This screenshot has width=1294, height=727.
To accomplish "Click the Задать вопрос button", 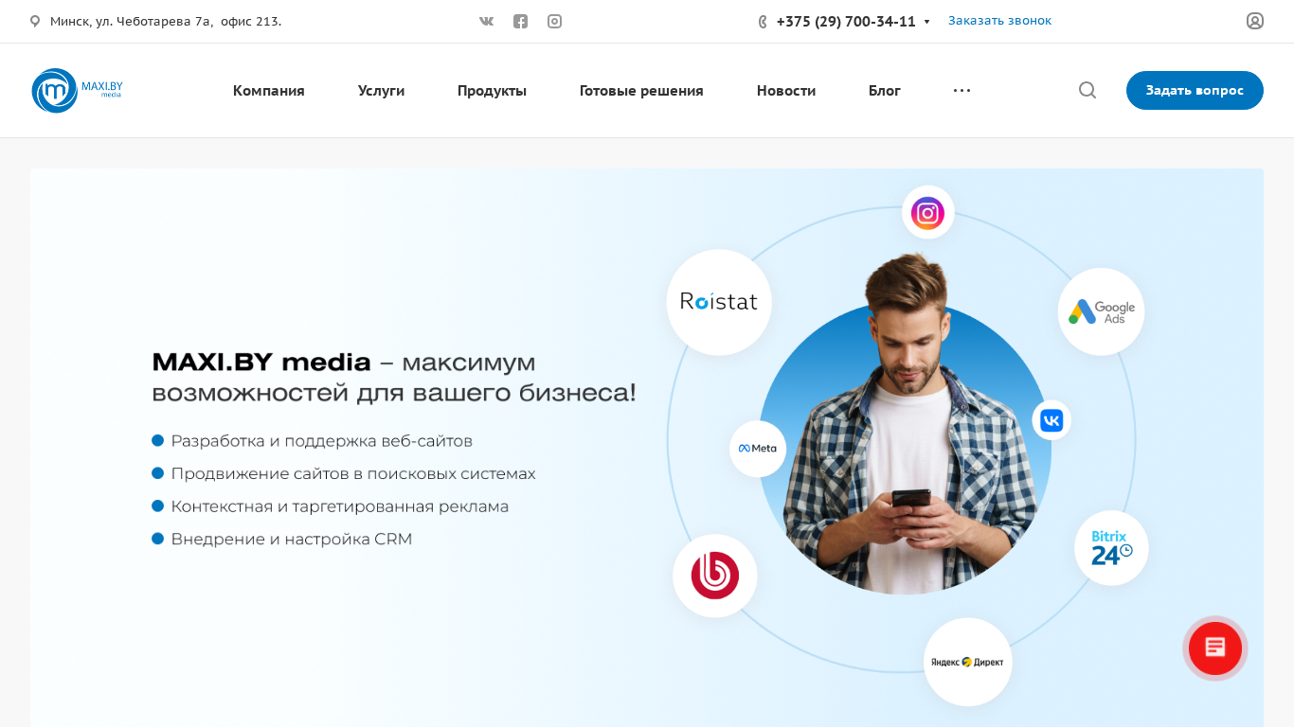I will (x=1195, y=90).
